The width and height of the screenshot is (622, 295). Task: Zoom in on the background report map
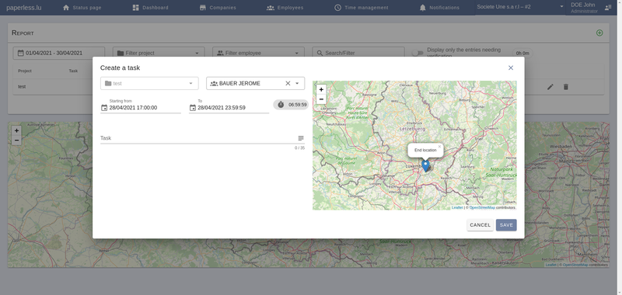click(x=16, y=130)
